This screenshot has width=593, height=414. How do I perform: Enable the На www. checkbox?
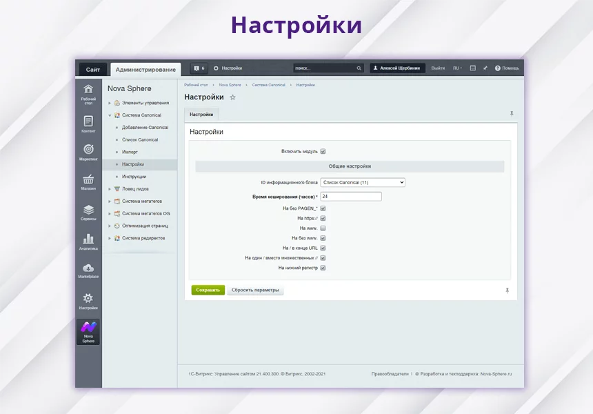tap(323, 228)
